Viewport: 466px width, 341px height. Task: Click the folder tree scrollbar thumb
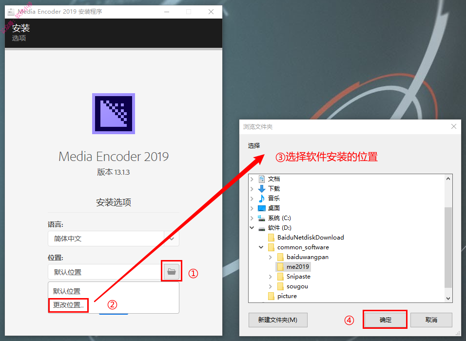[448, 247]
